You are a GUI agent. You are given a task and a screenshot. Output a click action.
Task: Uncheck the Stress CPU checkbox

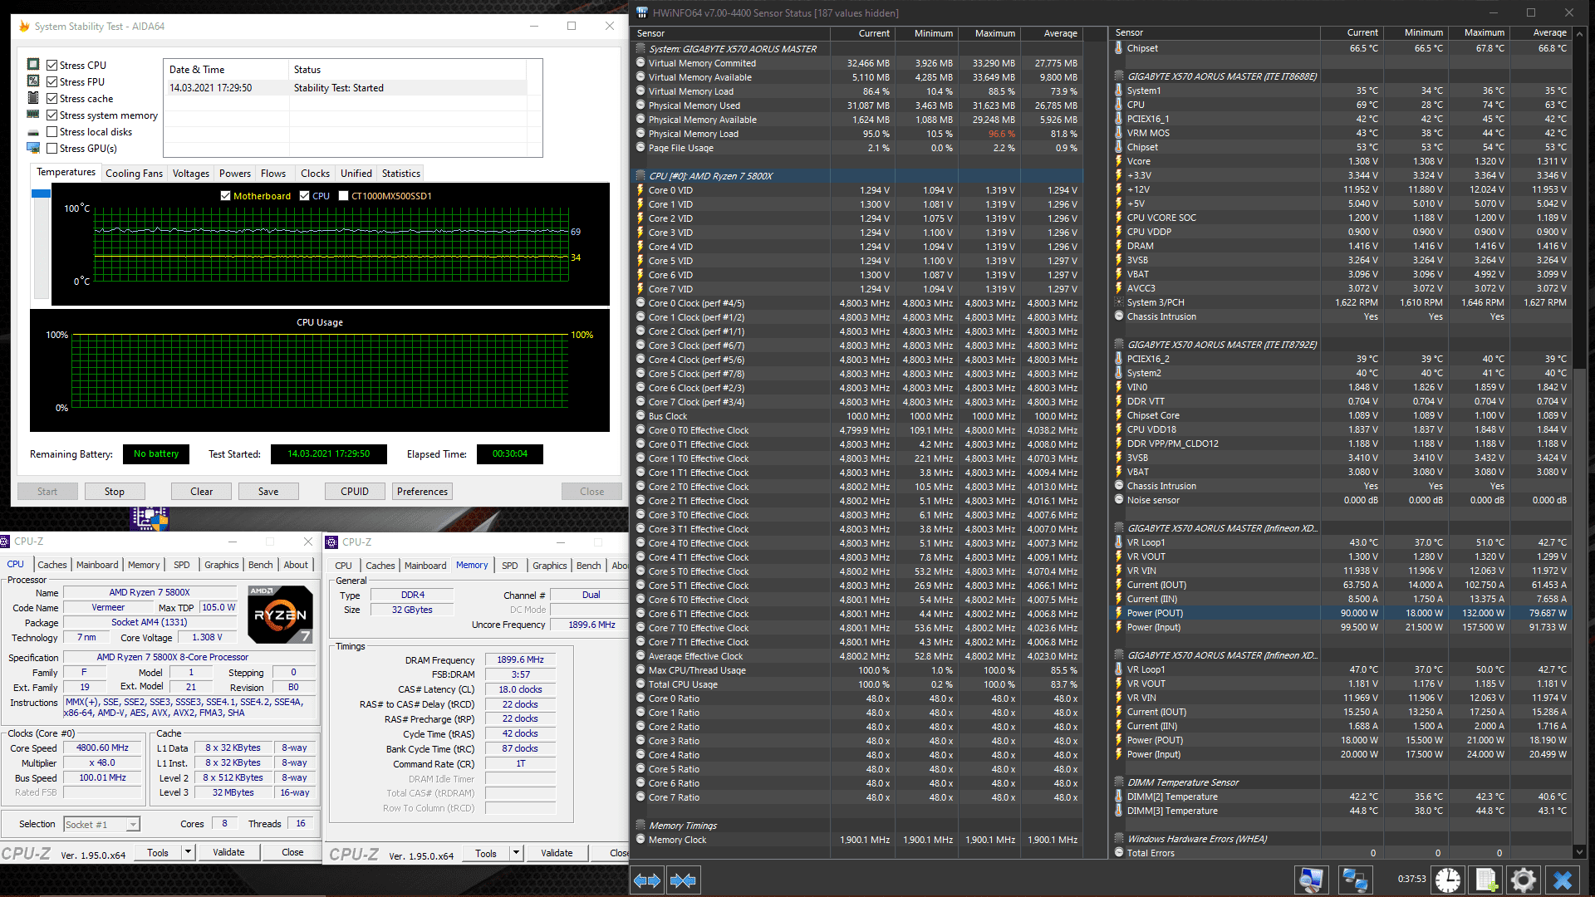pyautogui.click(x=52, y=65)
